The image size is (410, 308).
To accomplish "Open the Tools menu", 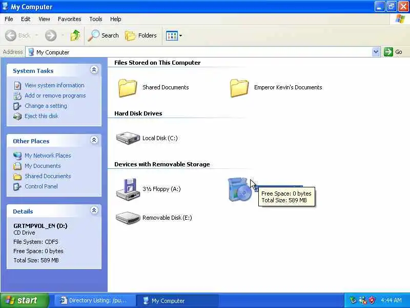I will point(96,19).
